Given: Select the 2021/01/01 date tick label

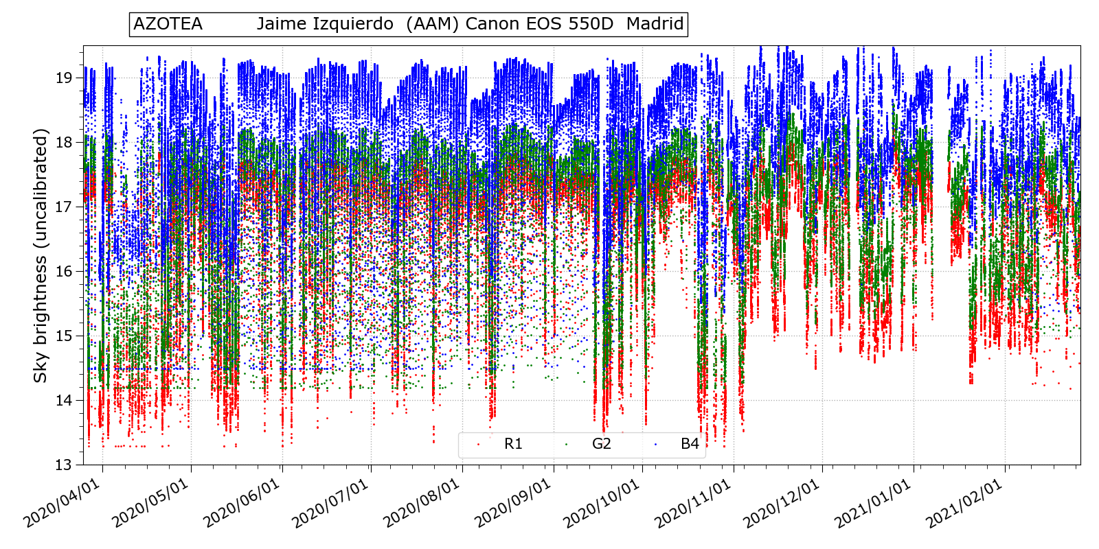Looking at the screenshot, I should click(x=873, y=504).
